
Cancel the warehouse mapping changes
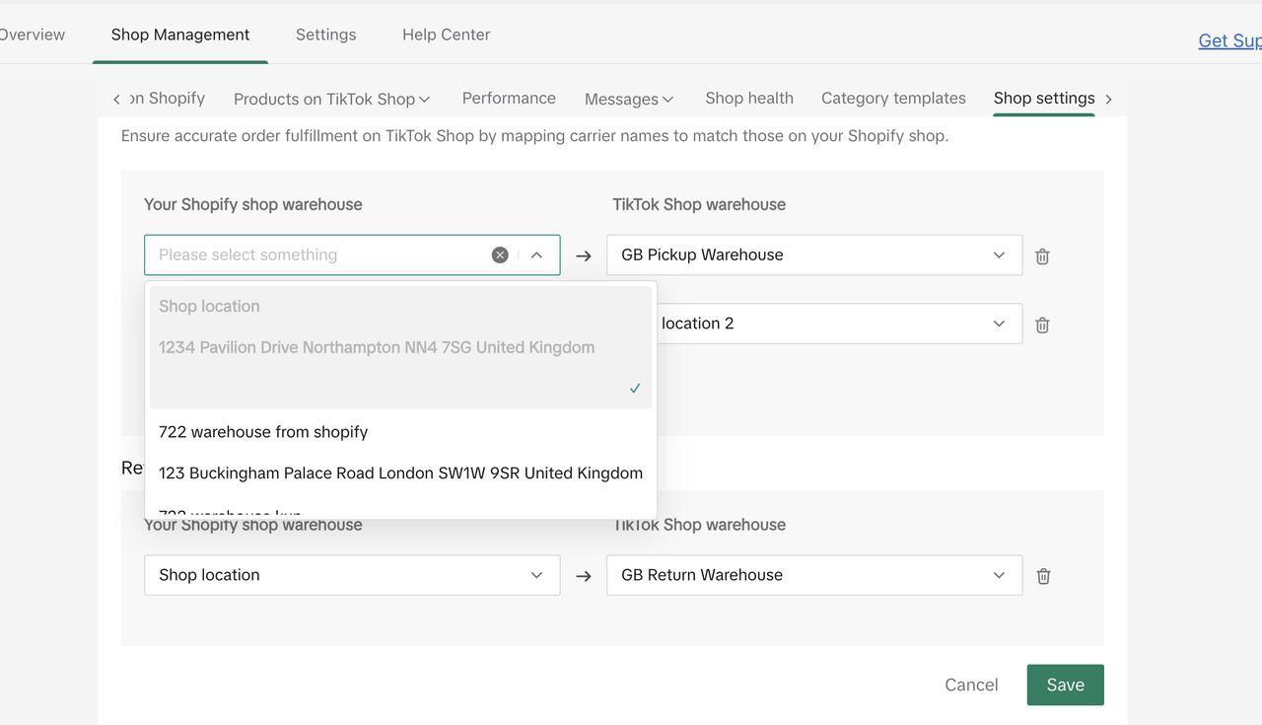click(x=971, y=685)
